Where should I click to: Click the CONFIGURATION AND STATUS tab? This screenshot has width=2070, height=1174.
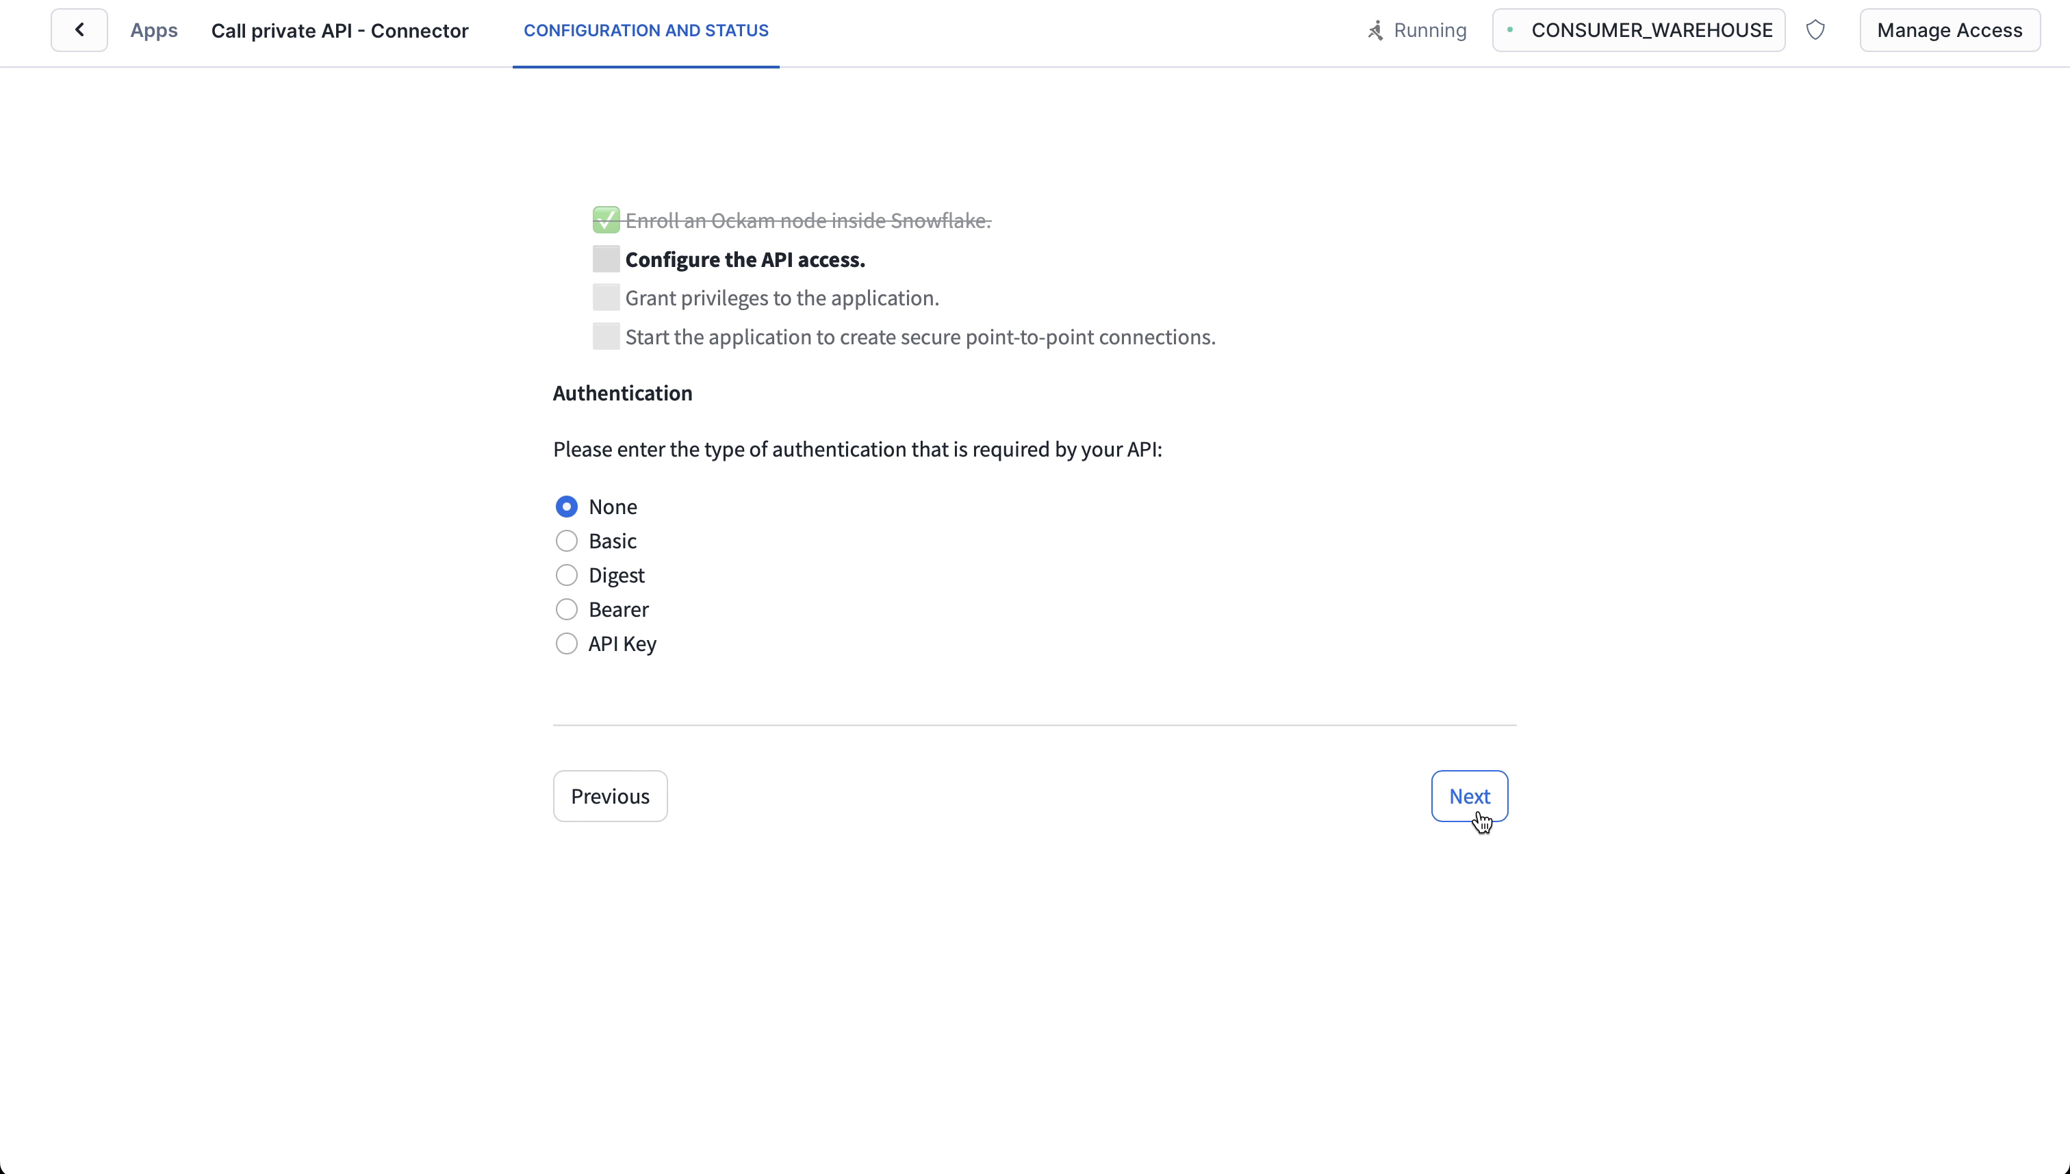pos(646,30)
